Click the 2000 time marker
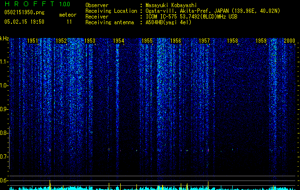The height and width of the screenshot is (190, 300). [290, 41]
